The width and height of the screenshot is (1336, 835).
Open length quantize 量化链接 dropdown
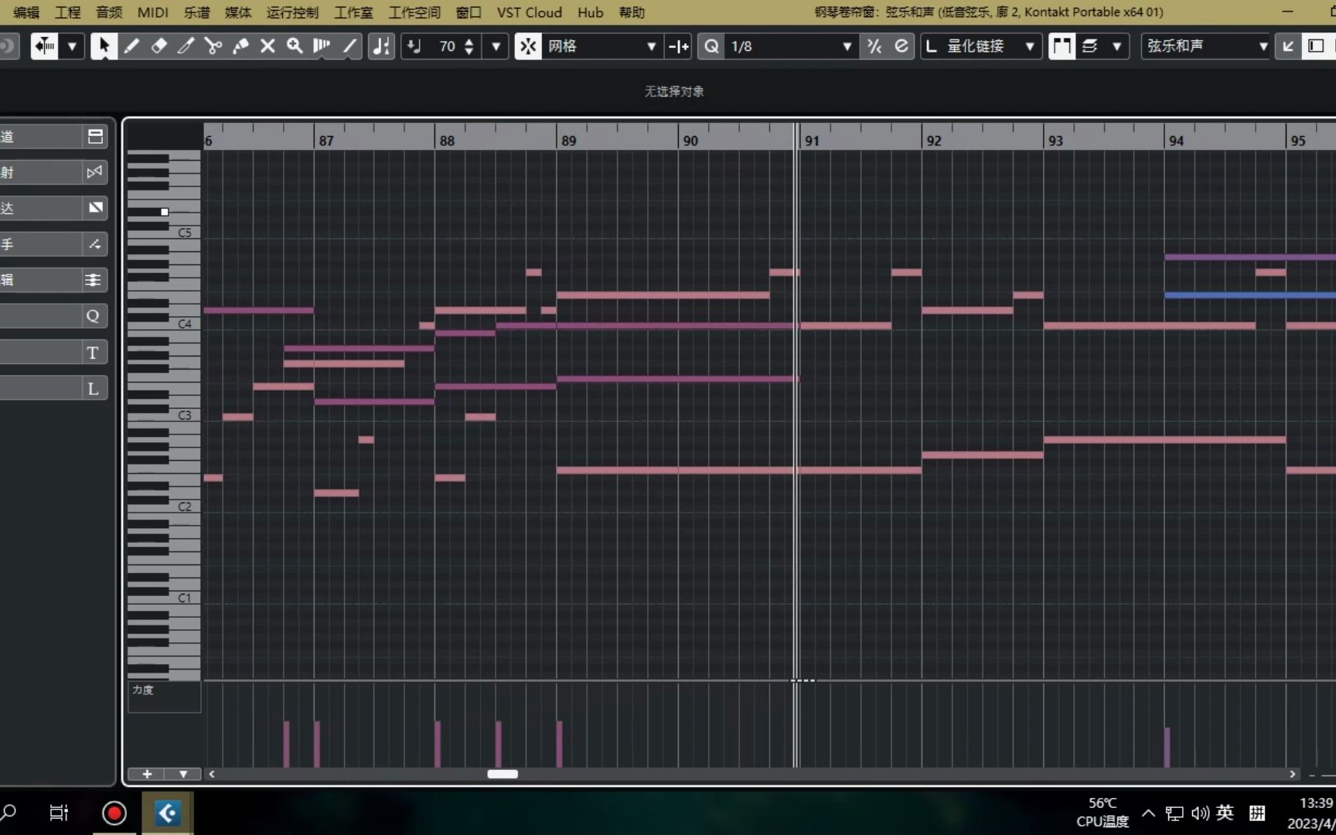tap(981, 46)
